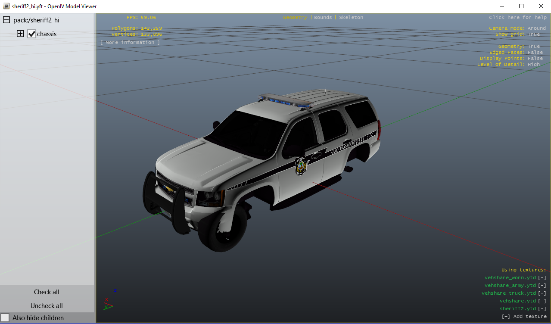Image resolution: width=551 pixels, height=324 pixels.
Task: Click [+] Add texture
Action: [524, 317]
